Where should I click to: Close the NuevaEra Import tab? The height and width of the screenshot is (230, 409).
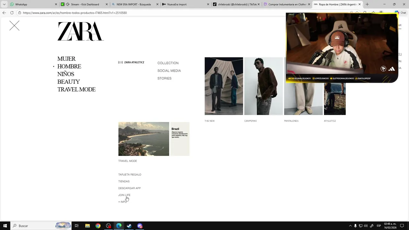[x=208, y=4]
